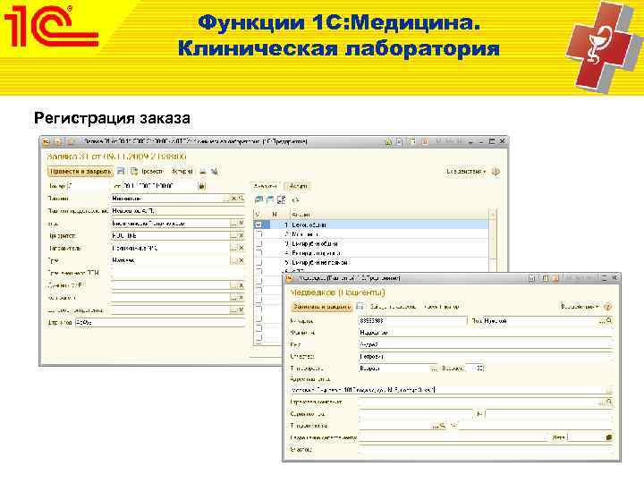644x483 pixels.
Task: Click the card number field '88855988'
Action: pos(412,321)
